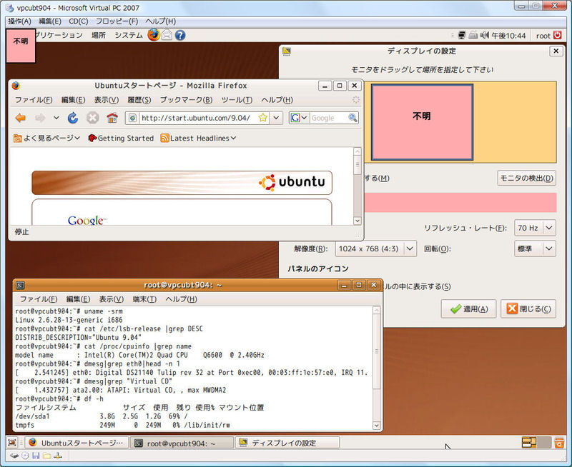Open the 操作(A) menu in Virtual PC
572x467 pixels.
[20, 21]
